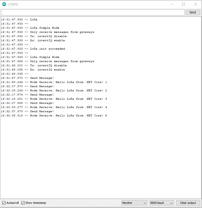Image resolution: width=202 pixels, height=208 pixels.
Task: Clear output of the serial monitor
Action: pos(188,203)
